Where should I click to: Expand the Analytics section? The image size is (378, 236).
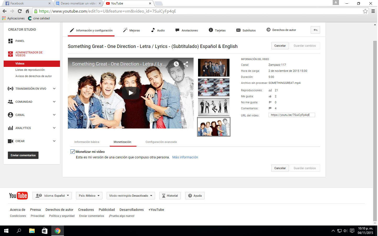(x=54, y=128)
